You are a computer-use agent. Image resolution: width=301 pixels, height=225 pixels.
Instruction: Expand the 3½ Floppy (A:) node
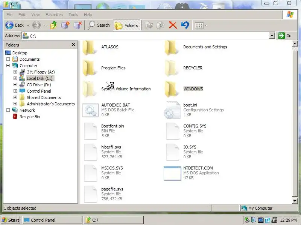[15, 72]
